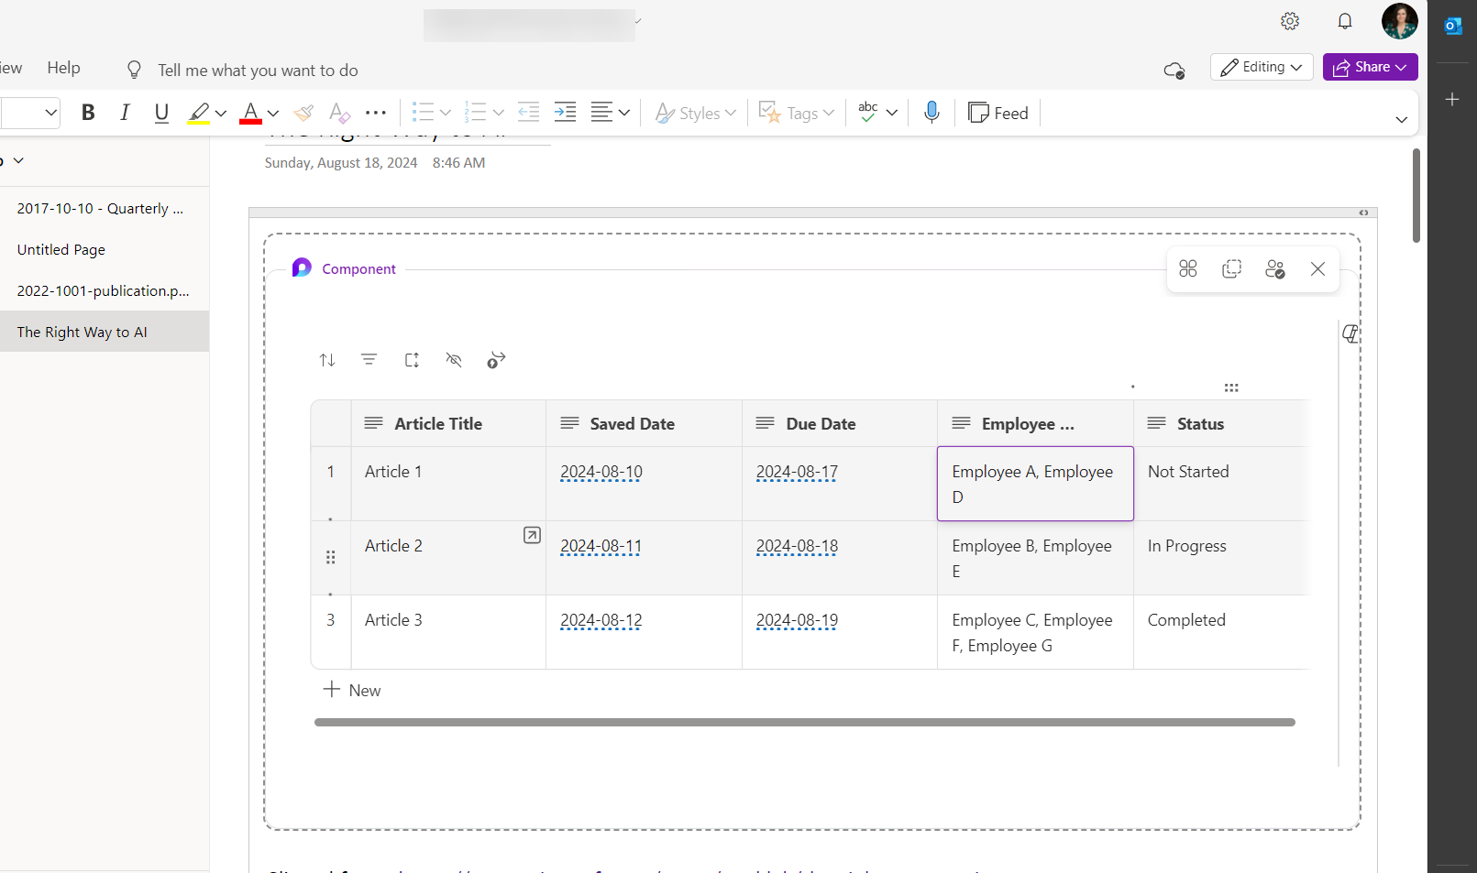Select the Untitled Page in the sidebar
The width and height of the screenshot is (1477, 873).
(61, 248)
